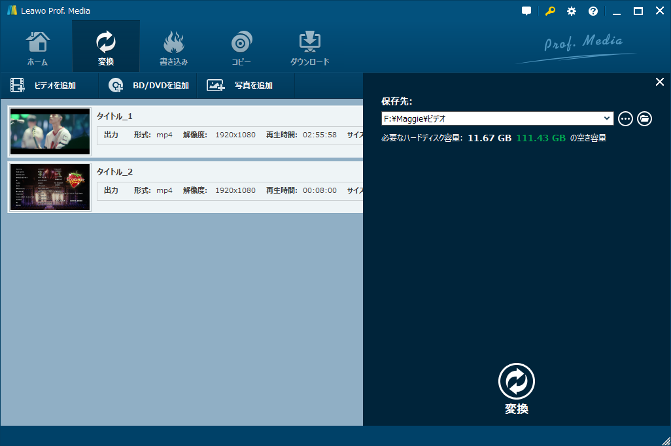Expand the save destination path dropdown
Screen dimensions: 671x446
(x=607, y=118)
